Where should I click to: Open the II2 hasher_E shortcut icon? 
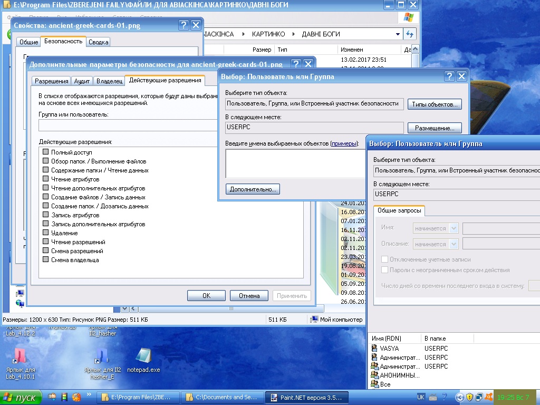coord(102,356)
